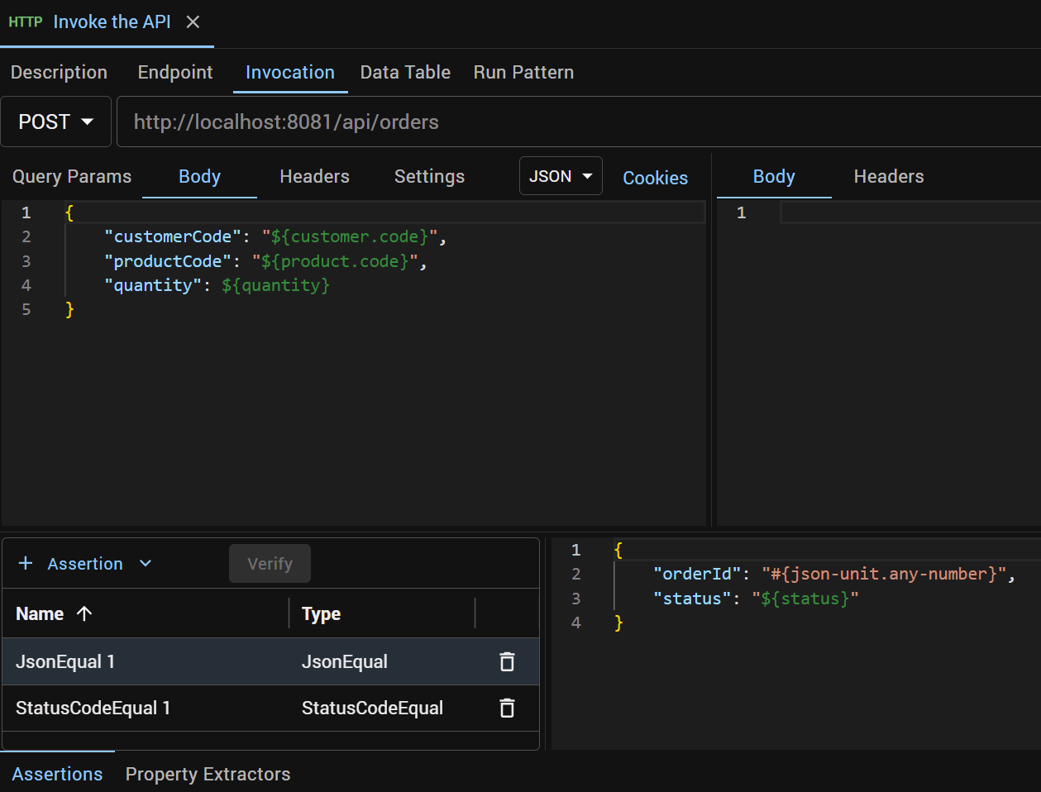Click the Name column header
Screen dimensions: 1041x792
pyautogui.click(x=40, y=613)
